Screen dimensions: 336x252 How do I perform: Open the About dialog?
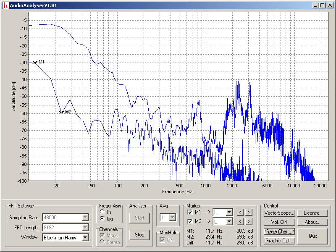click(312, 222)
